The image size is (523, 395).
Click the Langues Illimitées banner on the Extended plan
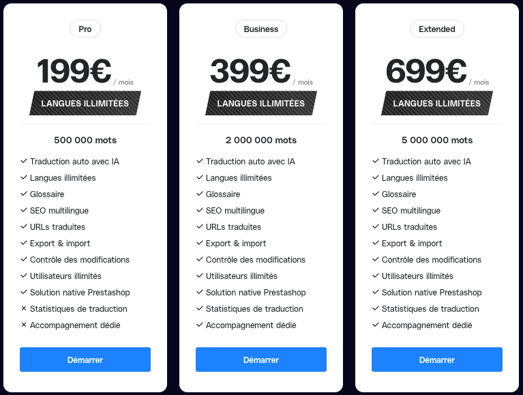(437, 104)
